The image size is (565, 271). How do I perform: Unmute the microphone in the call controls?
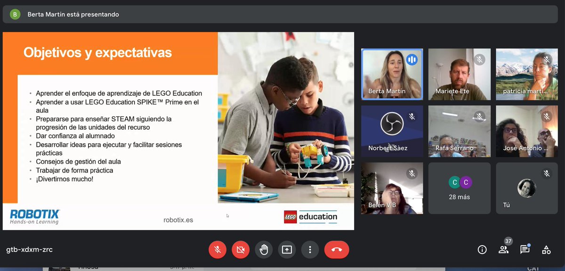(x=218, y=250)
